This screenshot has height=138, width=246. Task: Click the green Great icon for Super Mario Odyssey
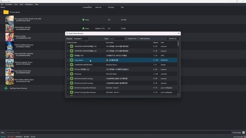point(83,28)
